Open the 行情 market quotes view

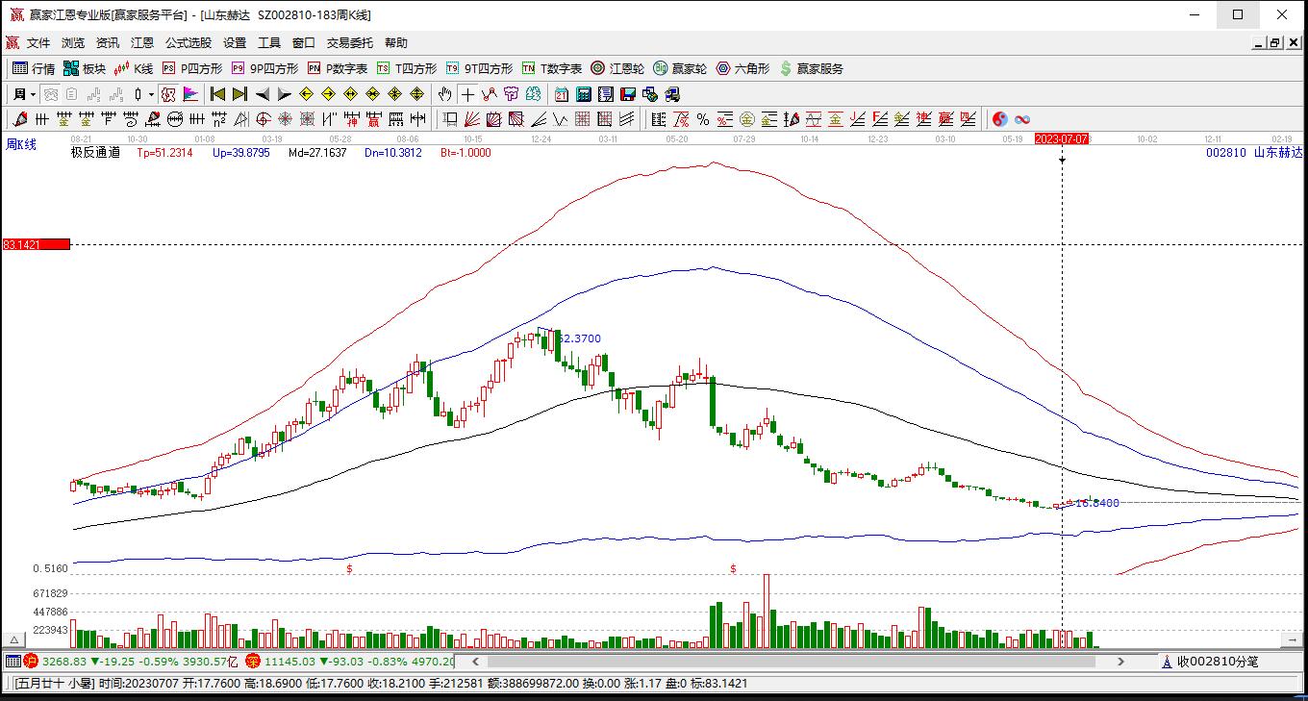[34, 68]
